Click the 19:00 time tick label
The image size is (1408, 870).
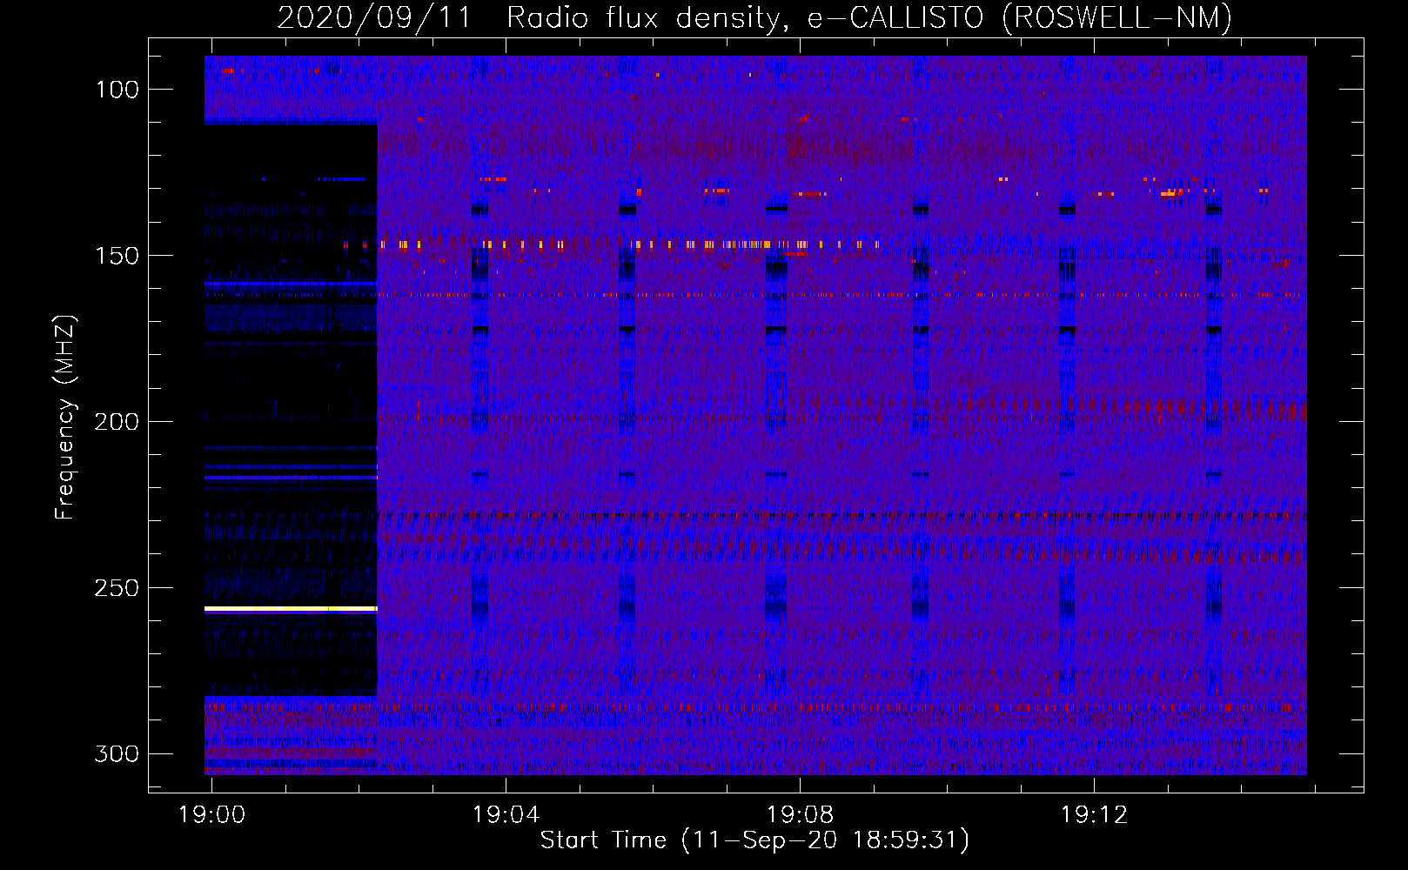pos(211,815)
